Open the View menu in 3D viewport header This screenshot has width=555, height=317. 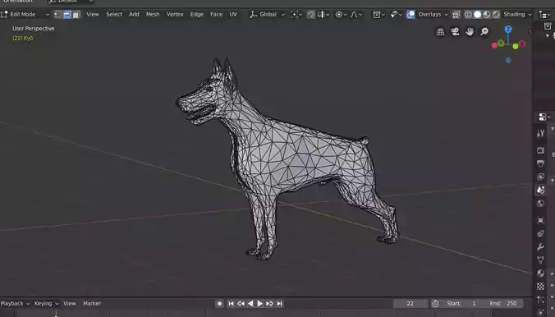[x=93, y=15]
